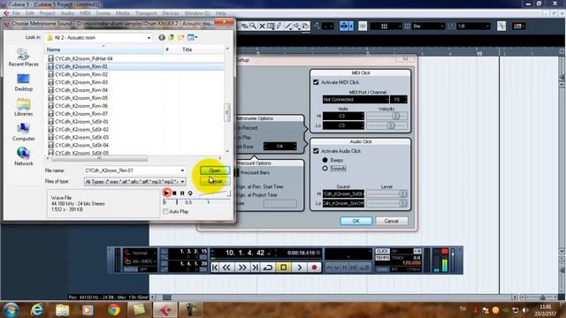Select the Play speaker tool in toolbar
The image size is (566, 318).
297,26
